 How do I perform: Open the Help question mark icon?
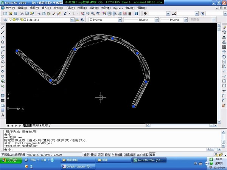[136, 14]
